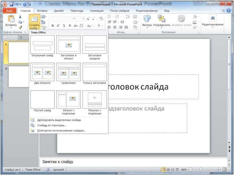Open the Customize Quick Access Toolbar arrow
The height and width of the screenshot is (175, 234).
tap(30, 5)
